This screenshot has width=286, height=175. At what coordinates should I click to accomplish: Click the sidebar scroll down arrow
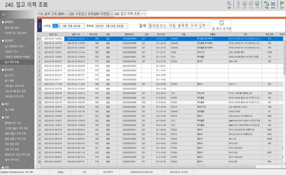coord(35,167)
